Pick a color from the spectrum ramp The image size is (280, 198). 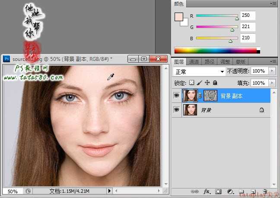(x=216, y=51)
